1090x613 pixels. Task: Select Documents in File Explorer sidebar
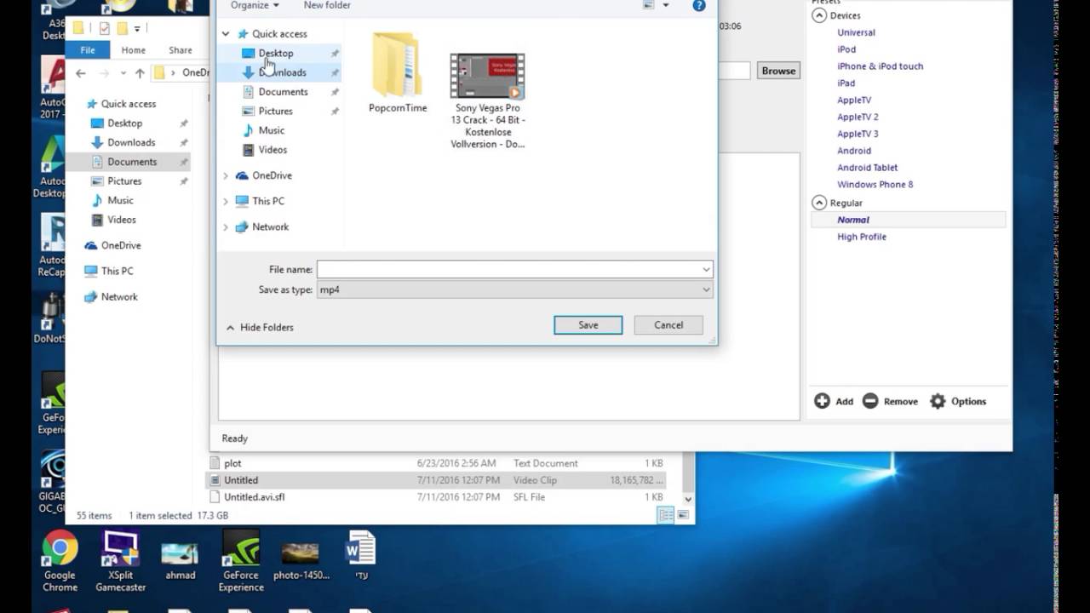click(x=132, y=162)
